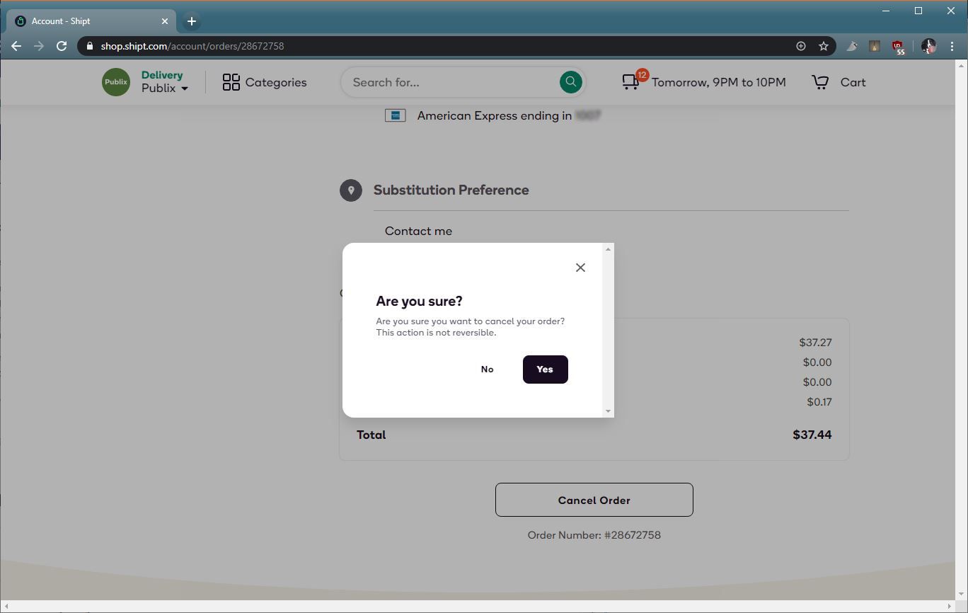Click the $0.17 amount
Viewport: 968px width, 613px height.
click(819, 402)
